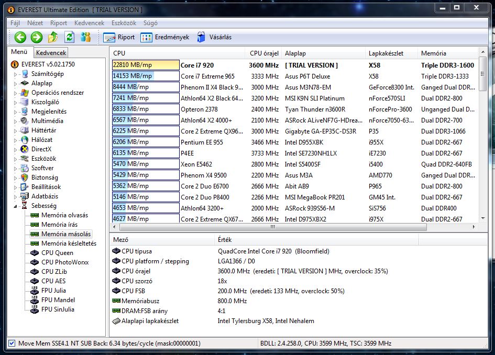Screen dimensions: 495x355
Task: Select the Adatbázis icon
Action: click(25, 196)
